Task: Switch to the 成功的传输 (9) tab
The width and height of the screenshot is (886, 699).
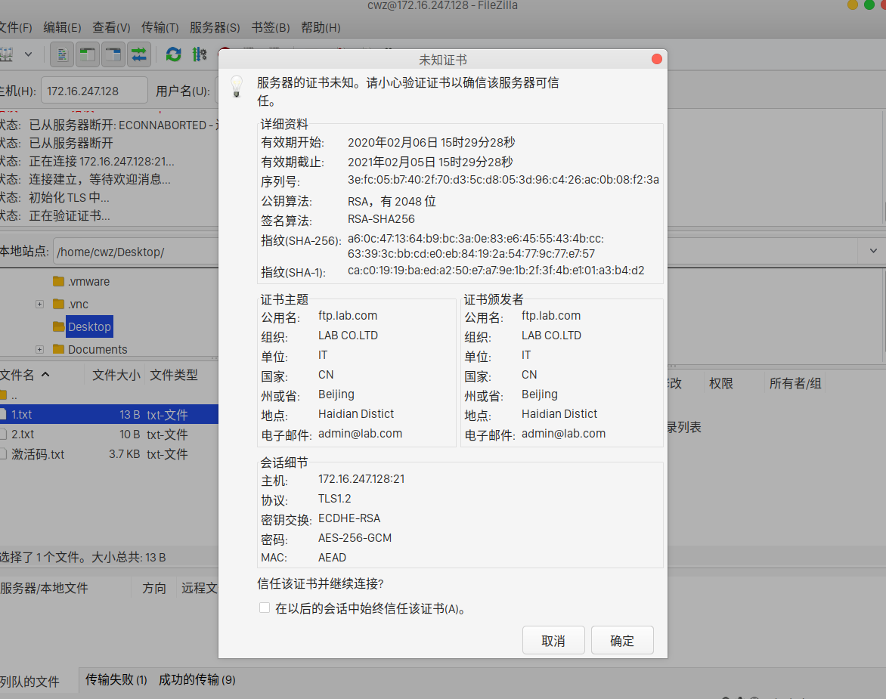Action: tap(197, 679)
